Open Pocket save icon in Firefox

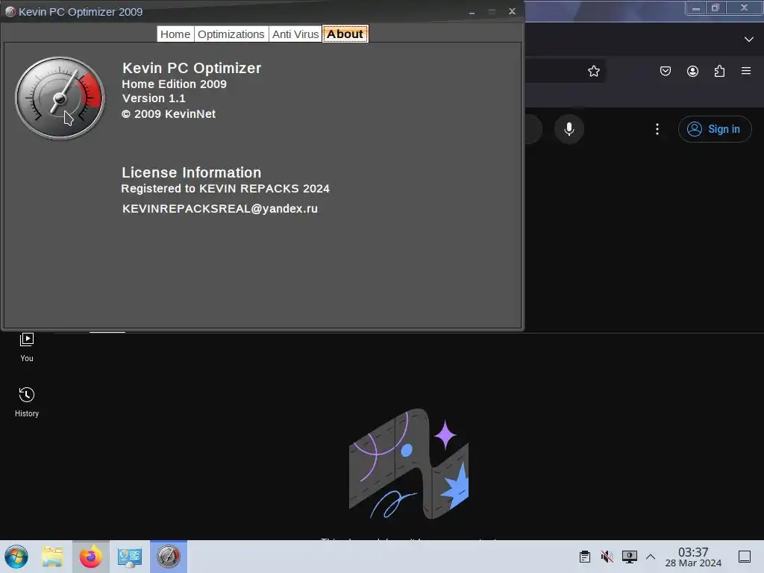pyautogui.click(x=665, y=71)
